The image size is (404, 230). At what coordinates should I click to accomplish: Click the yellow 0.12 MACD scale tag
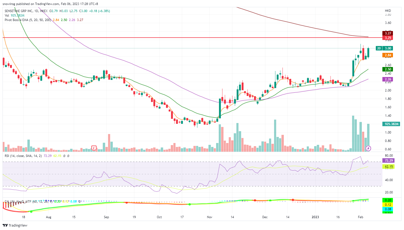(388, 205)
